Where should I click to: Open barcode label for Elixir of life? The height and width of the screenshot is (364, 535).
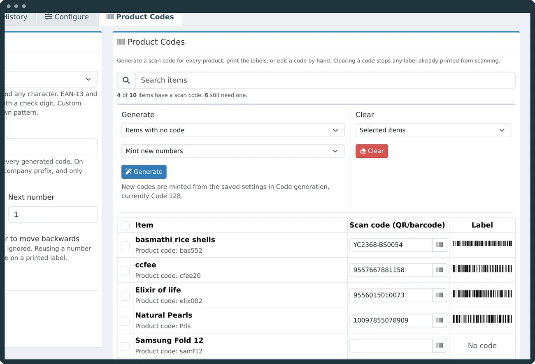482,294
